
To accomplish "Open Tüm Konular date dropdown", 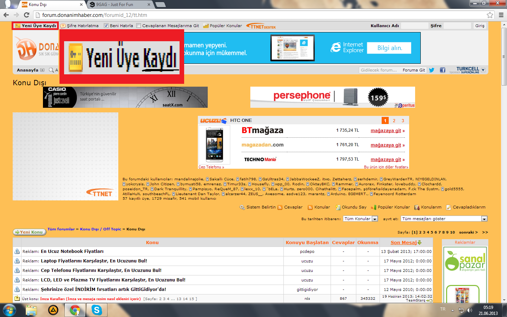I will click(375, 219).
